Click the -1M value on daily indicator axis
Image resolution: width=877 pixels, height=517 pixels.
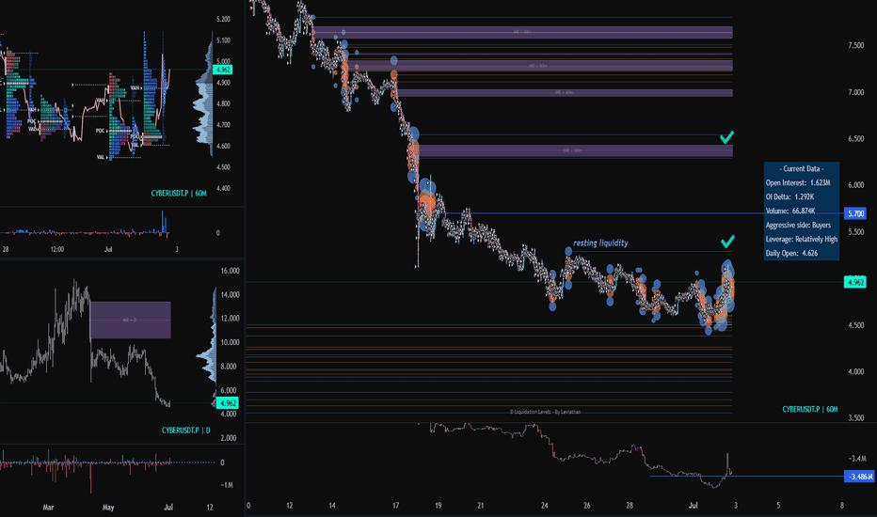pos(227,485)
